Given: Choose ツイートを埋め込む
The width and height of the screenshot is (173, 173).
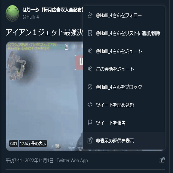Looking at the screenshot, I should pyautogui.click(x=124, y=105).
